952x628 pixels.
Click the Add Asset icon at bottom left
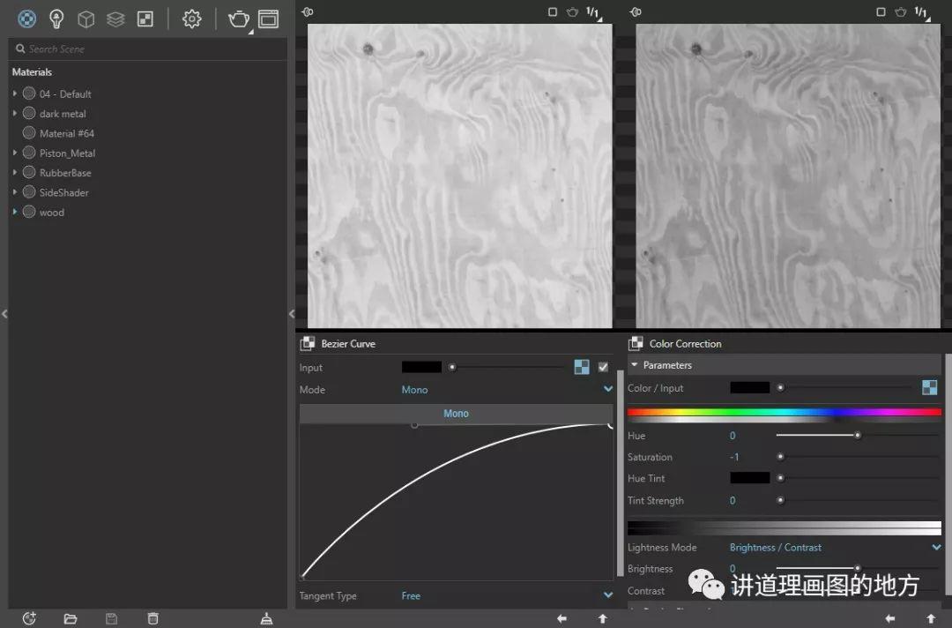click(x=29, y=618)
